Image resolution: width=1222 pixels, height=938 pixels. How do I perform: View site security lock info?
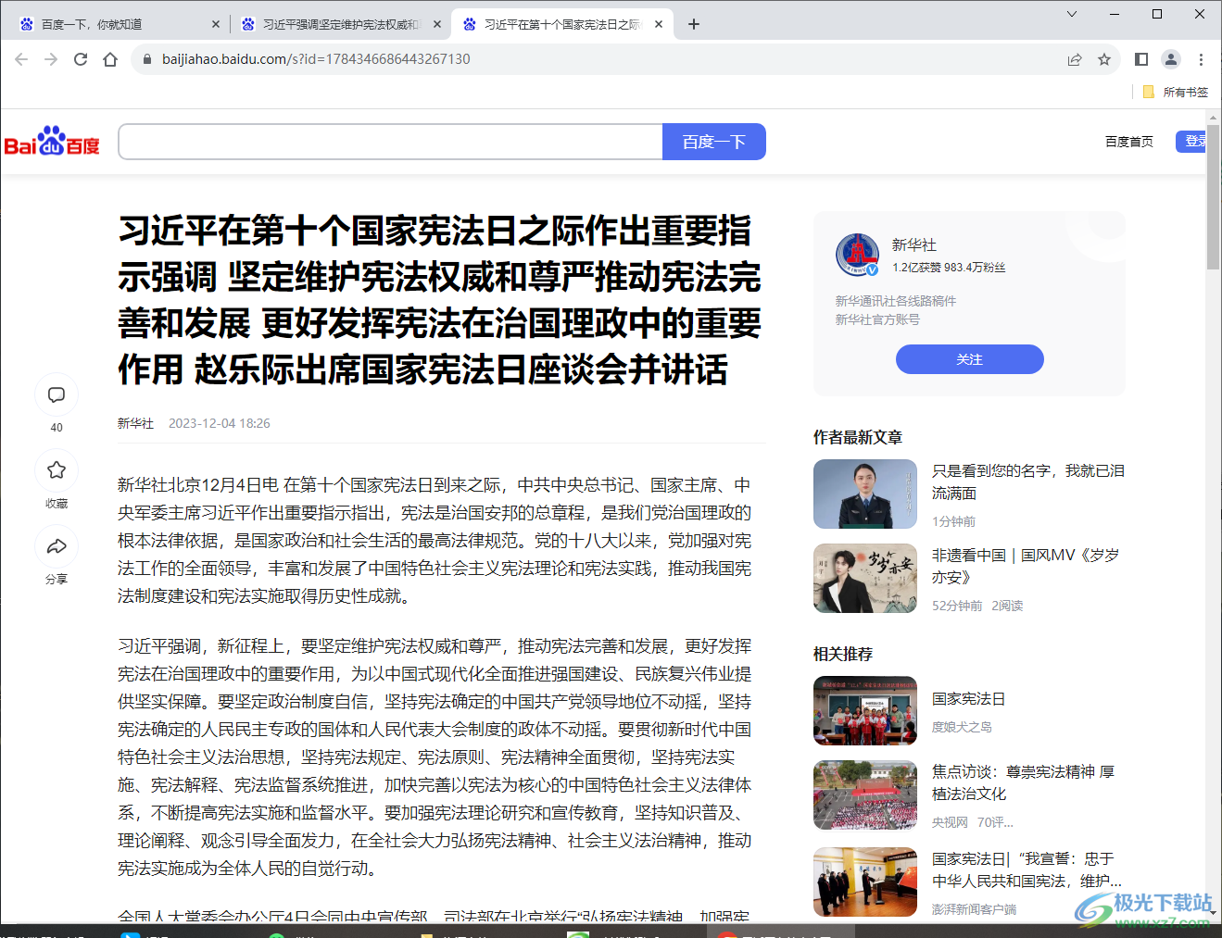pyautogui.click(x=146, y=59)
